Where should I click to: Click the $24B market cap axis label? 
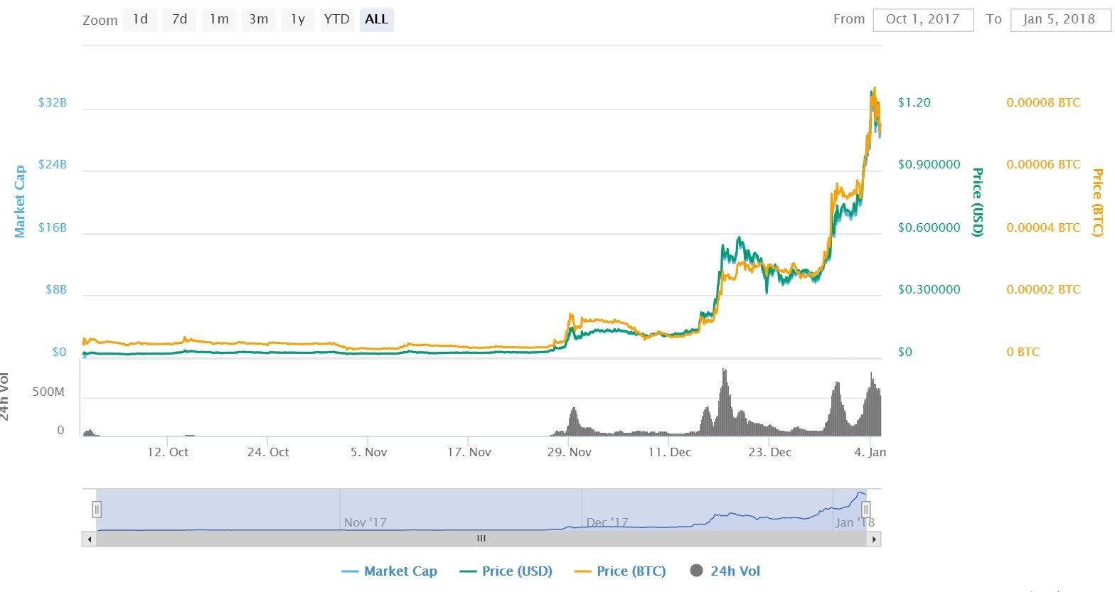(53, 164)
